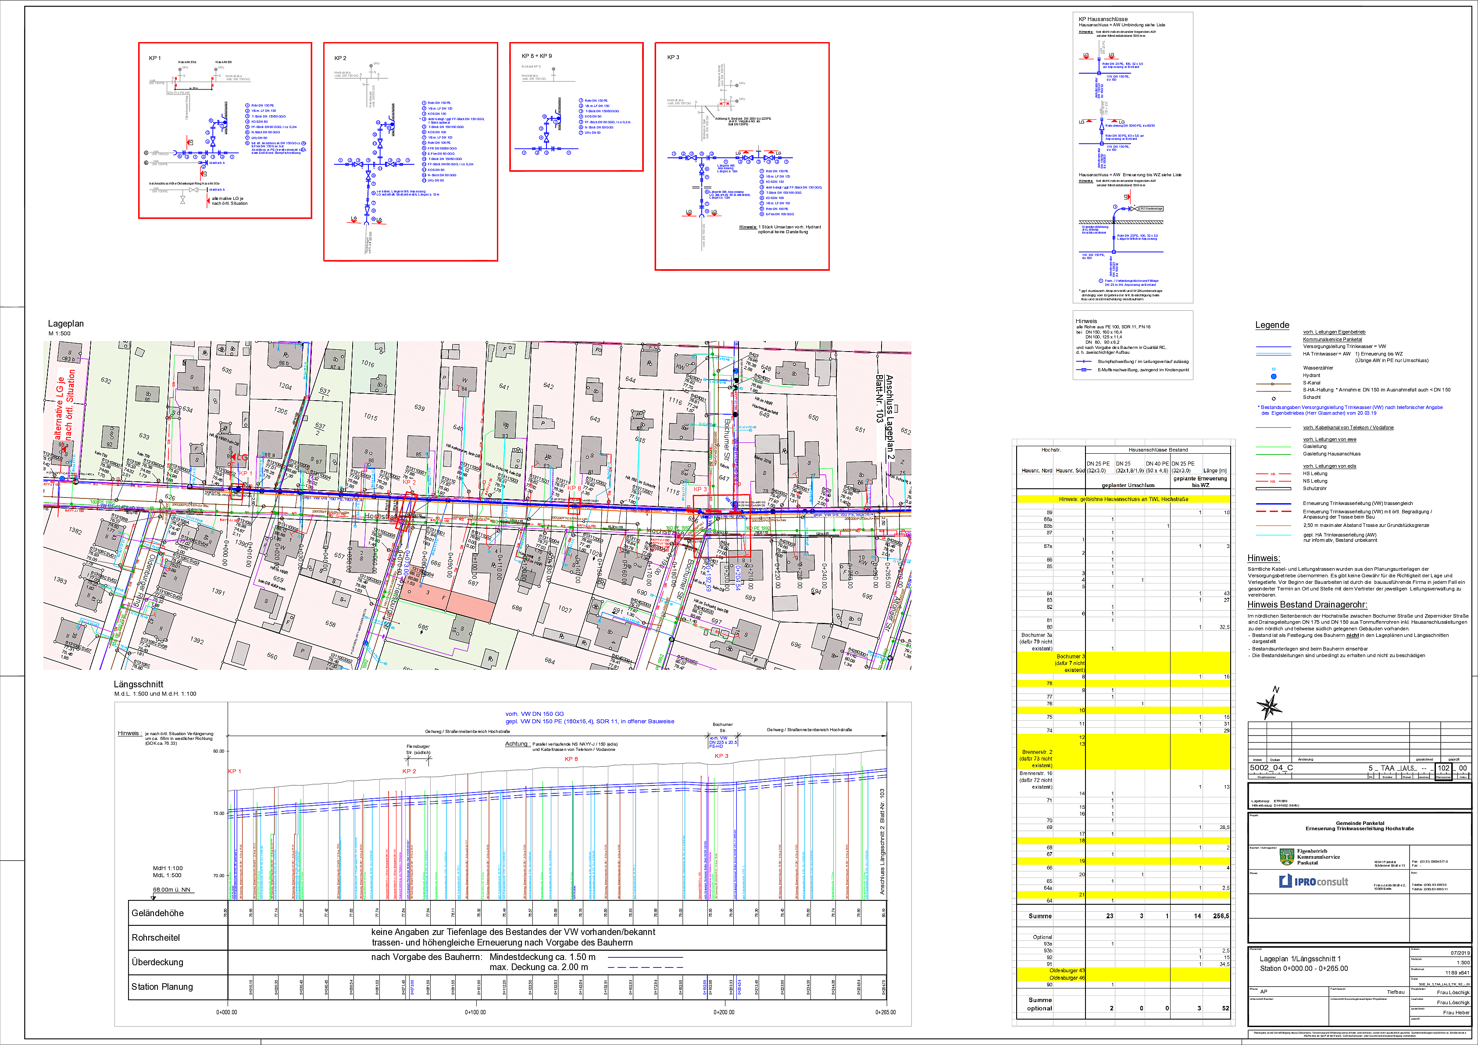
Task: Click the blue Hydrant symbol in legend
Action: tap(1273, 376)
